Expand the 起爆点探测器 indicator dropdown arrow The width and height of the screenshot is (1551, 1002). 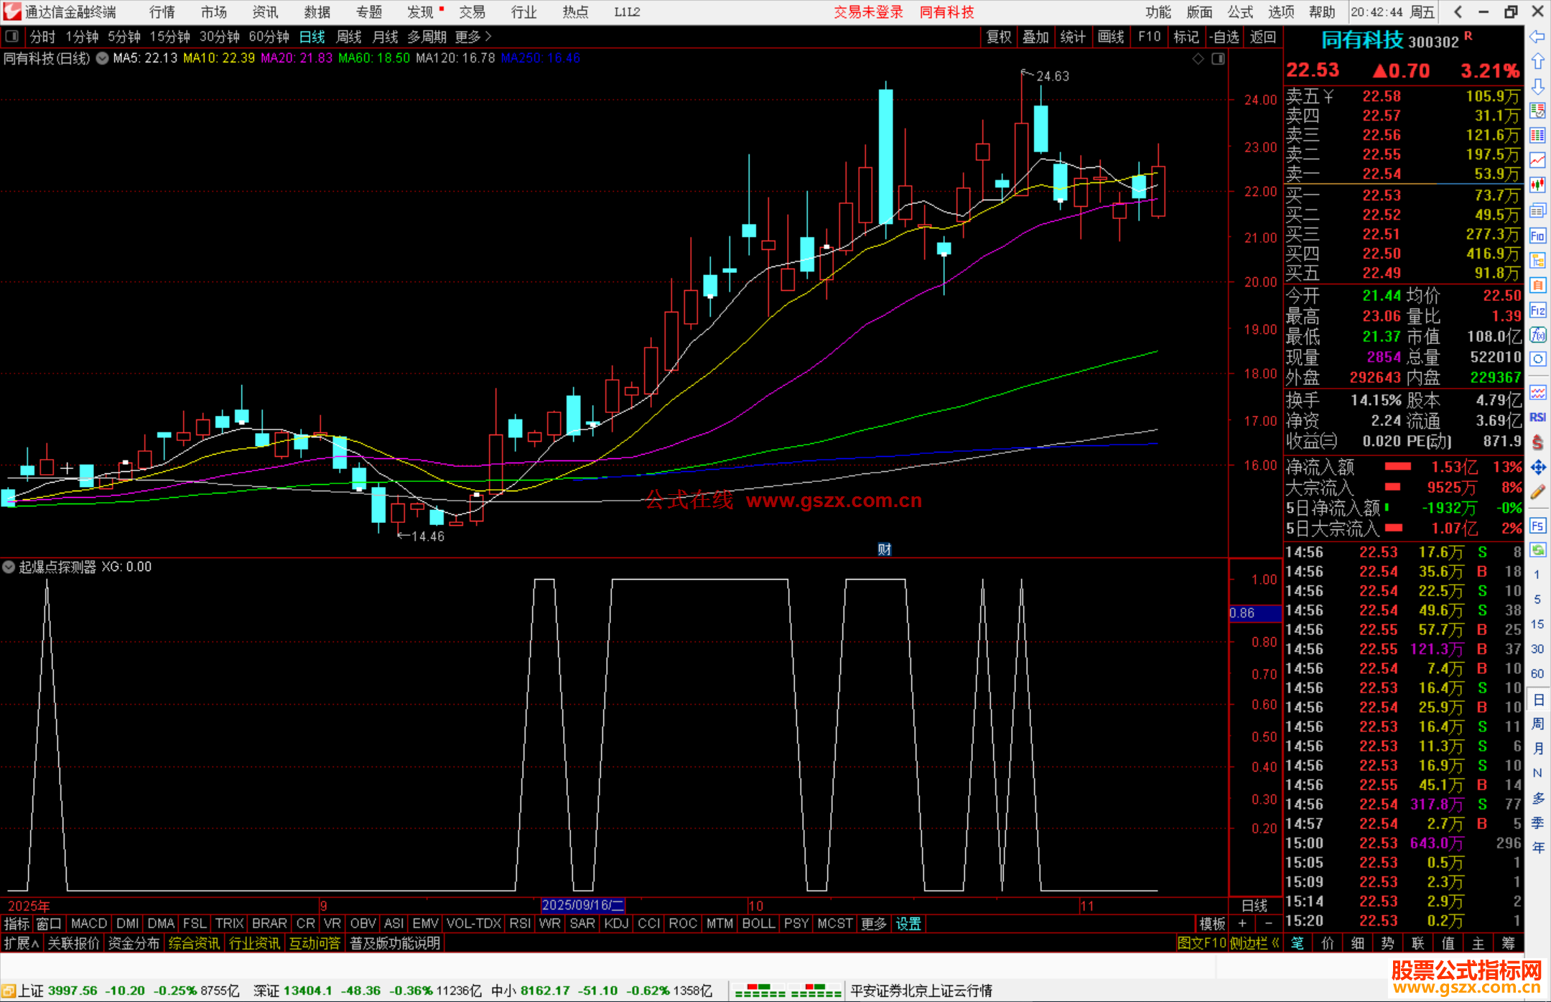pos(9,567)
